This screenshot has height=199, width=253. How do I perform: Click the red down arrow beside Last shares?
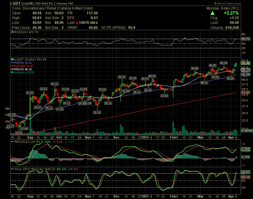(x=77, y=23)
